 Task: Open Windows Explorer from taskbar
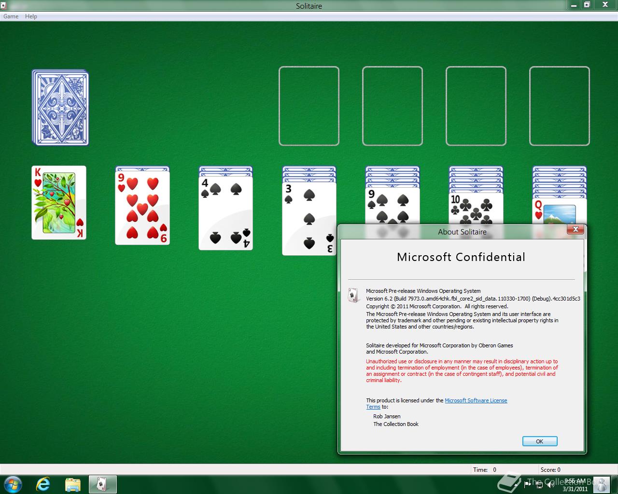click(x=73, y=484)
